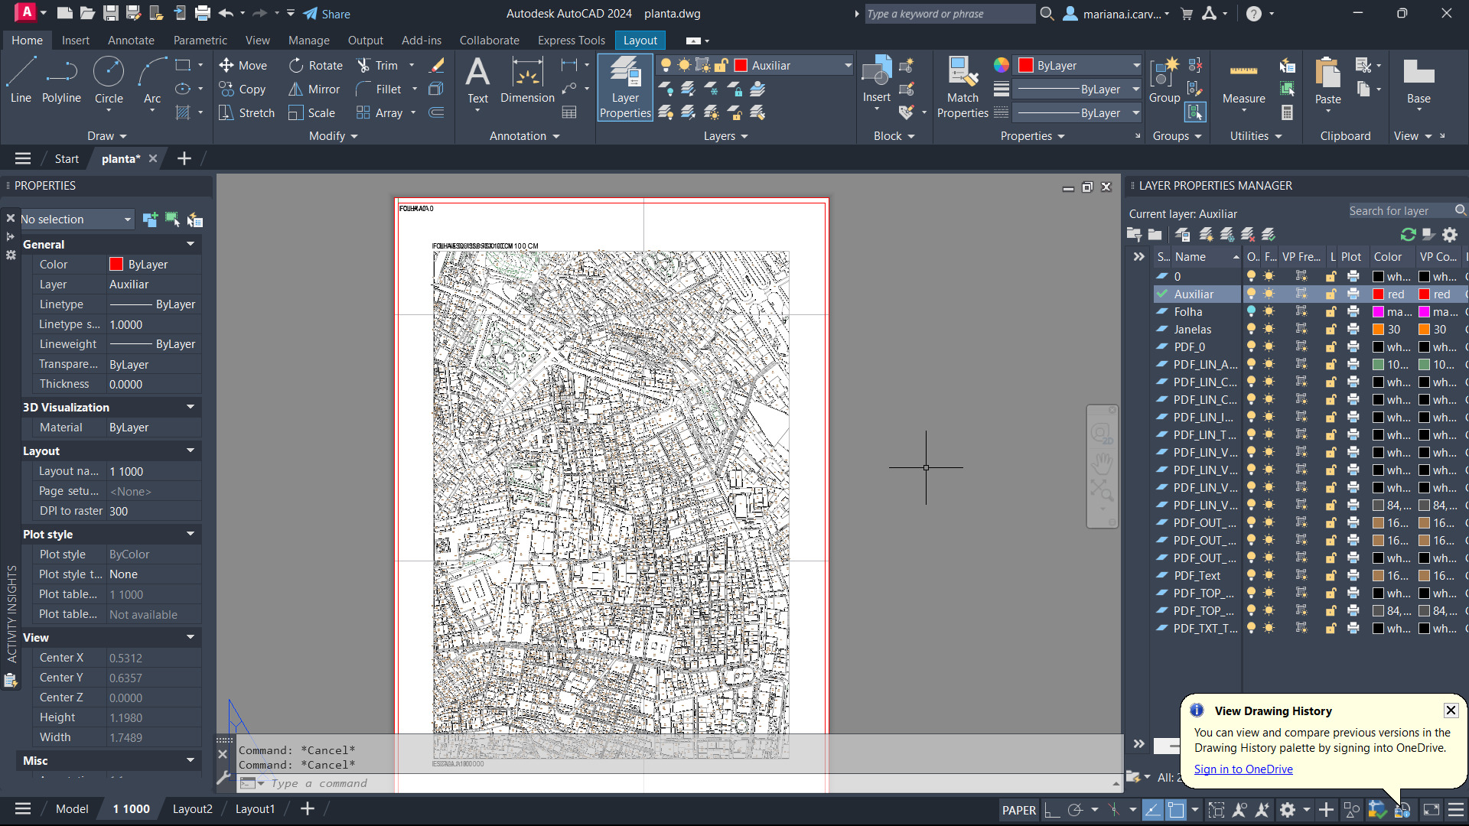This screenshot has height=826, width=1469.
Task: Collapse the 3D Visualization section
Action: coord(191,407)
